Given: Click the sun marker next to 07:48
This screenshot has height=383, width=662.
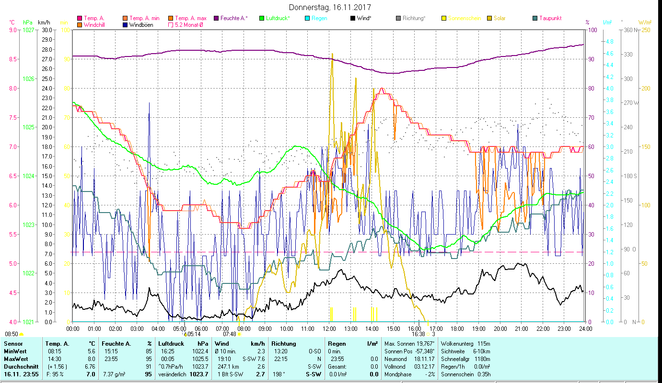Looking at the screenshot, I should tap(239, 334).
